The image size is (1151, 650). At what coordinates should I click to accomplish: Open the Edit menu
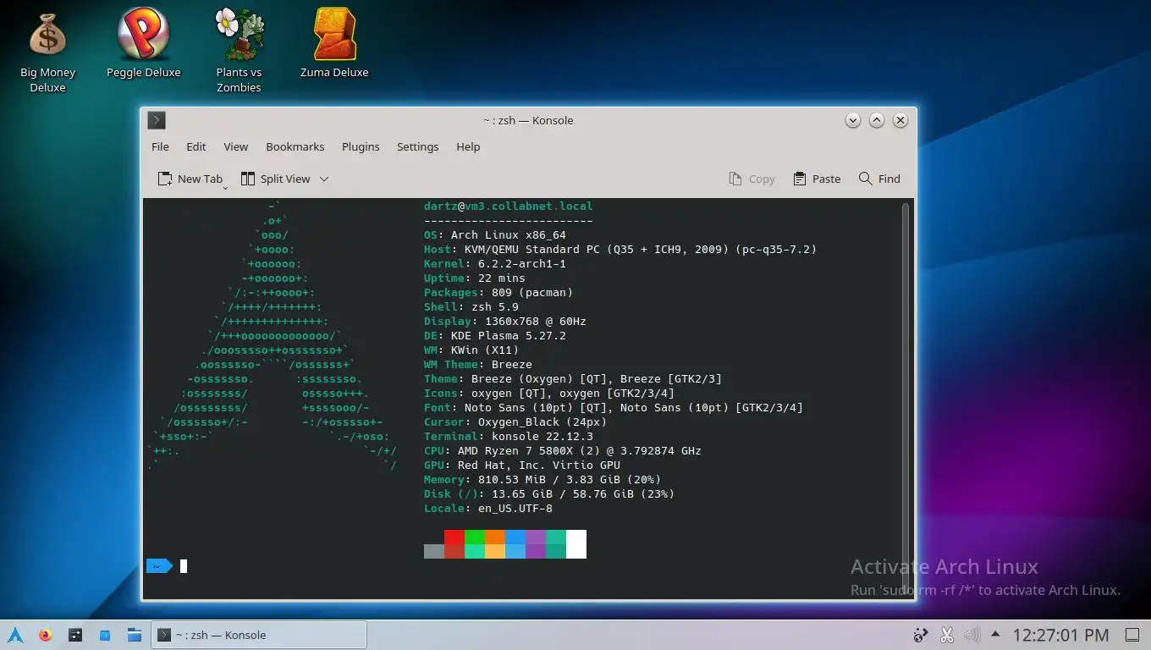click(x=196, y=146)
